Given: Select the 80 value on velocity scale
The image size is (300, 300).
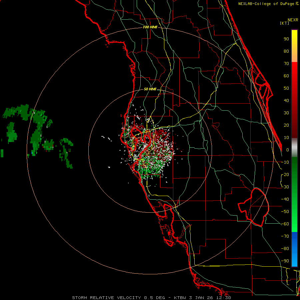Looking at the screenshot, I should coord(286,51).
